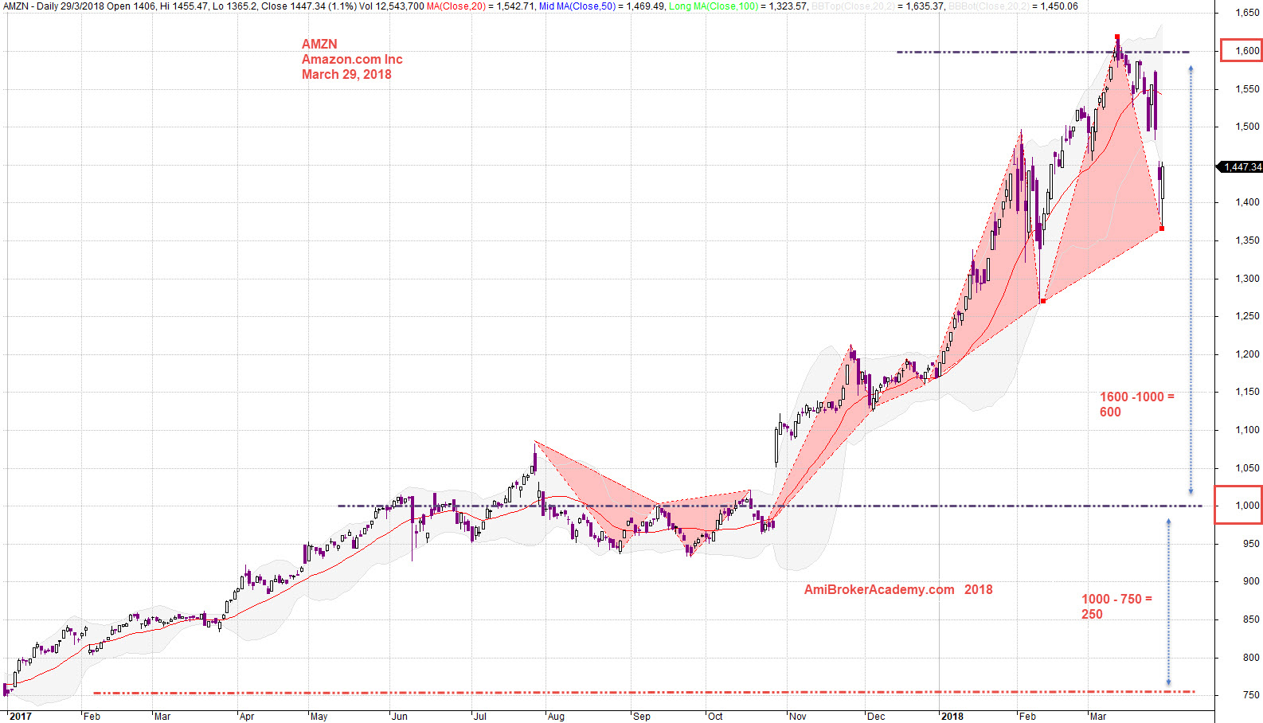
Task: Click the 1,550 price axis label
Action: pos(1247,89)
